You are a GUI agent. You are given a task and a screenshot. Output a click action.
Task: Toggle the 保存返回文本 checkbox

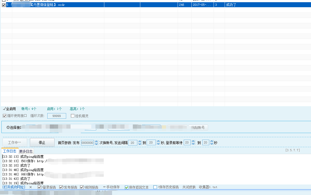click(x=126, y=187)
